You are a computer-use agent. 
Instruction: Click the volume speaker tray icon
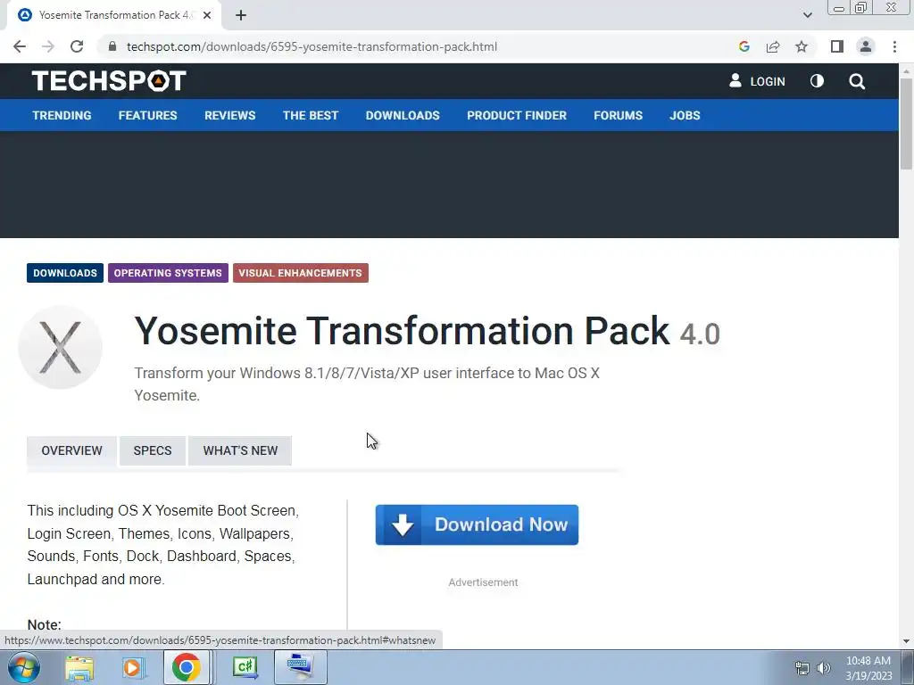pyautogui.click(x=824, y=668)
